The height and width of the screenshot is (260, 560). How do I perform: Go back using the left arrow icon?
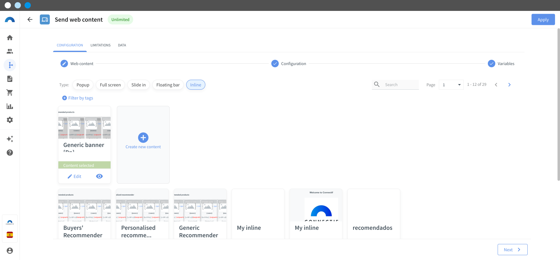tap(30, 20)
